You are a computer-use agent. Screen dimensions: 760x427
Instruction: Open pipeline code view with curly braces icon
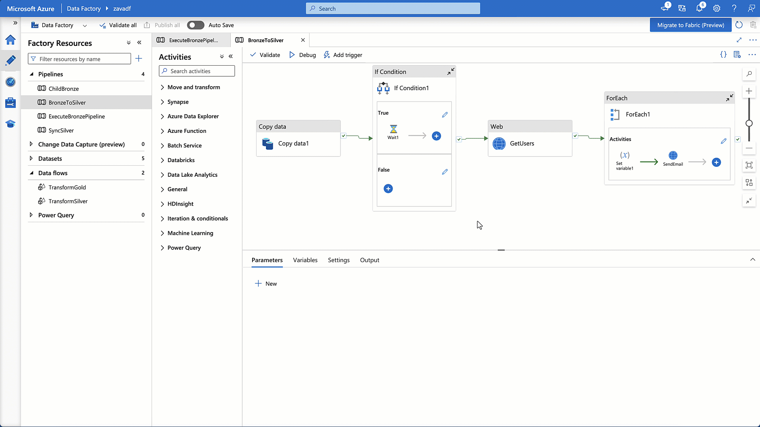(x=724, y=55)
